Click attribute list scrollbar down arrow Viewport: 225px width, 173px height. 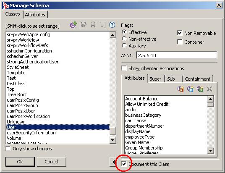211,151
